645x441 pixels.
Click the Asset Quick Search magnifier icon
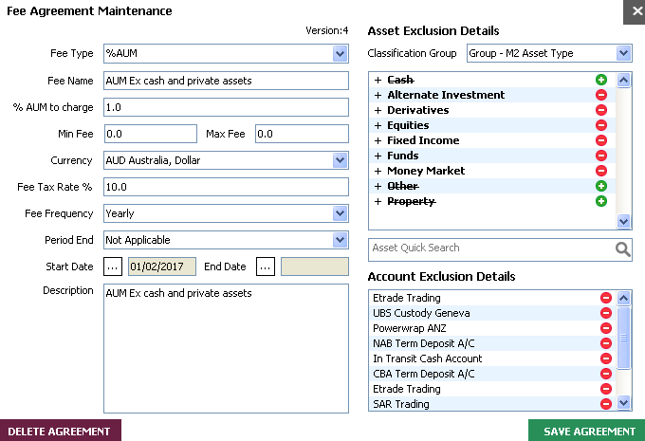tap(622, 249)
